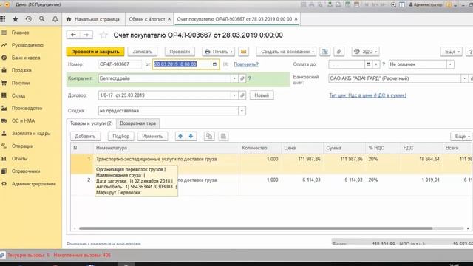
Task: Switch to Возвратная тара tab
Action: coord(138,123)
